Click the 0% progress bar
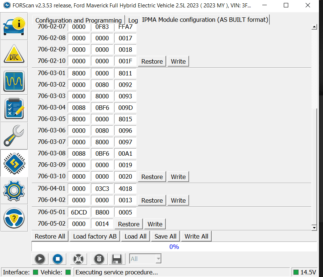The image size is (323, 277). point(174,247)
